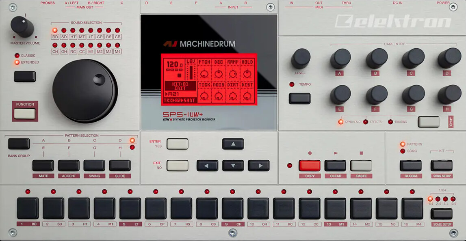Click the up arrow navigation button
Image resolution: width=466 pixels, height=241 pixels.
(233, 144)
